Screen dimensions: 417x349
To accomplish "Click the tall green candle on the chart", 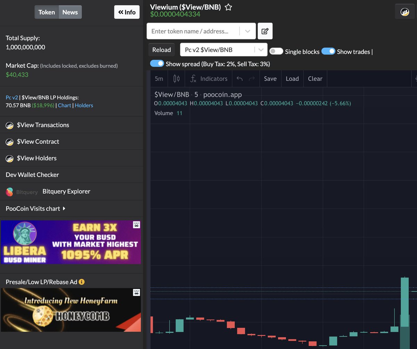I will click(404, 302).
